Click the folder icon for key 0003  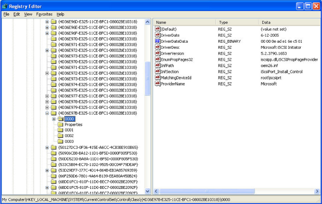60,142
